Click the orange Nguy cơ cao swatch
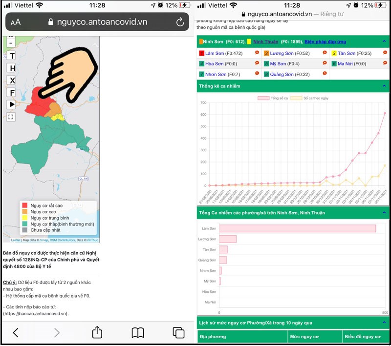391x346 pixels. coord(25,212)
